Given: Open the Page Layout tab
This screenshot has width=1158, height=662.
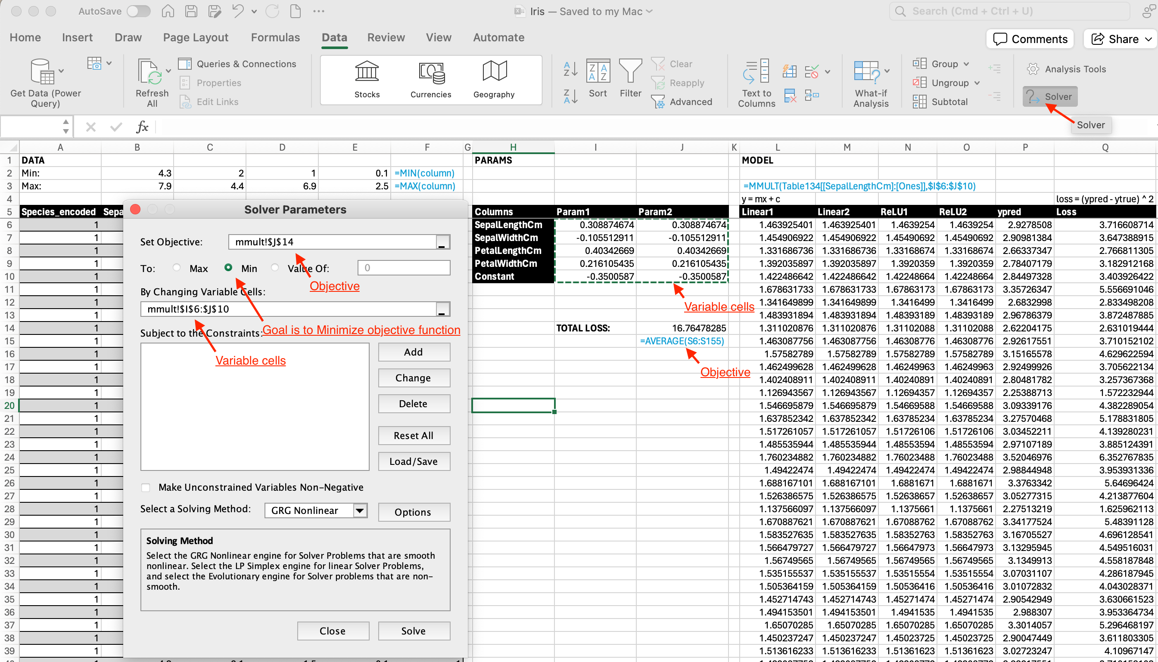Looking at the screenshot, I should (196, 37).
